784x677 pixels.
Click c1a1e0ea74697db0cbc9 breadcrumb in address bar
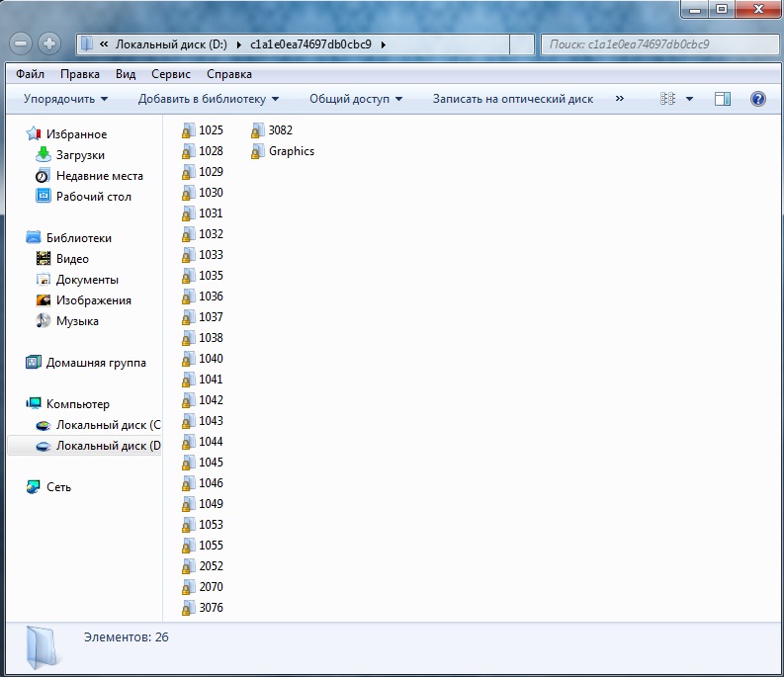[310, 44]
